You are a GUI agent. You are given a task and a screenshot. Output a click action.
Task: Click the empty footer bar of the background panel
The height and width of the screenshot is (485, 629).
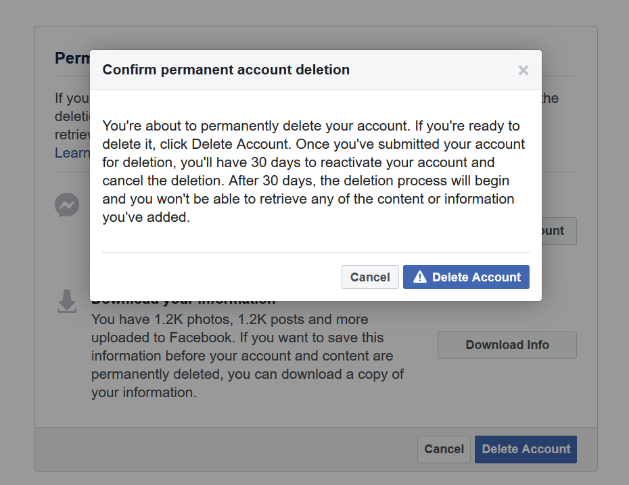(223, 449)
